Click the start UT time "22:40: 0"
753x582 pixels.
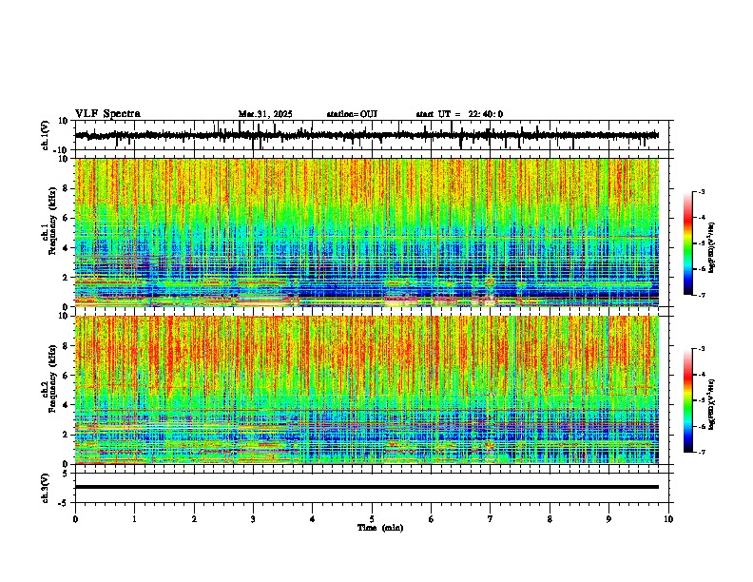(486, 114)
